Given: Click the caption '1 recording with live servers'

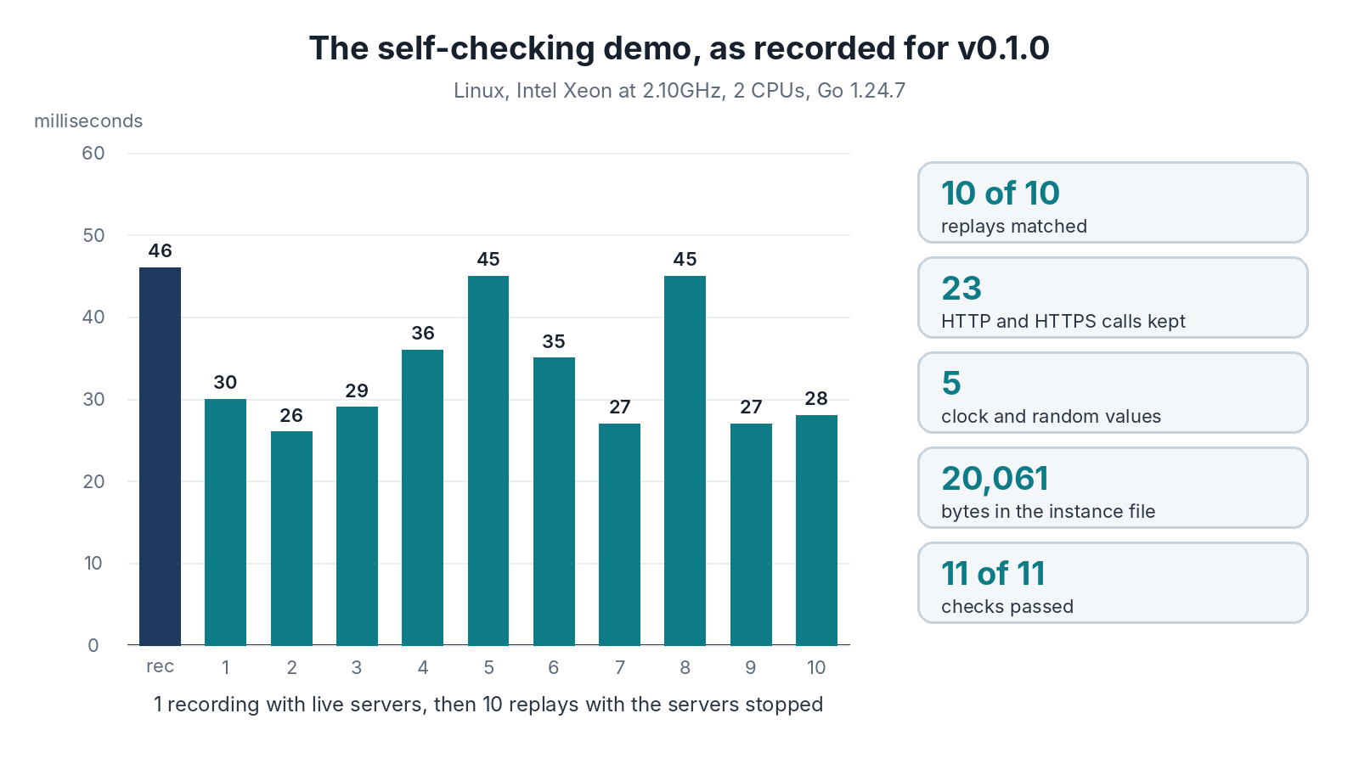Looking at the screenshot, I should coord(290,705).
